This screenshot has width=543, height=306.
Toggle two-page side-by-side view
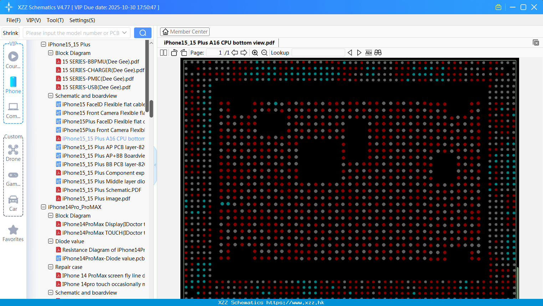163,52
